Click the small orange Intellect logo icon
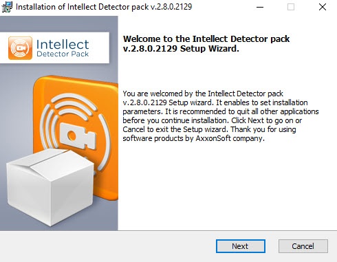This screenshot has height=262, width=337. pos(20,48)
